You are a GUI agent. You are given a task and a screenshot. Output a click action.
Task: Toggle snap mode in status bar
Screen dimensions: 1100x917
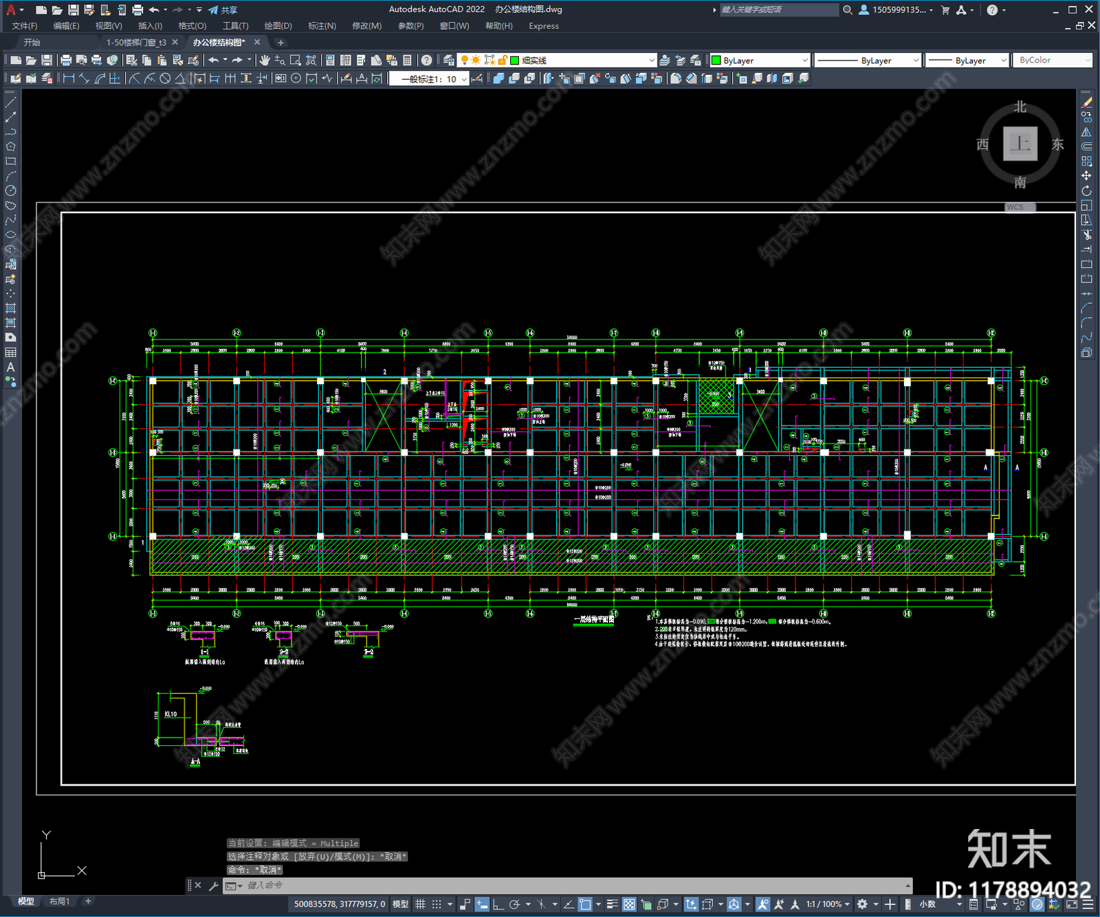point(436,904)
